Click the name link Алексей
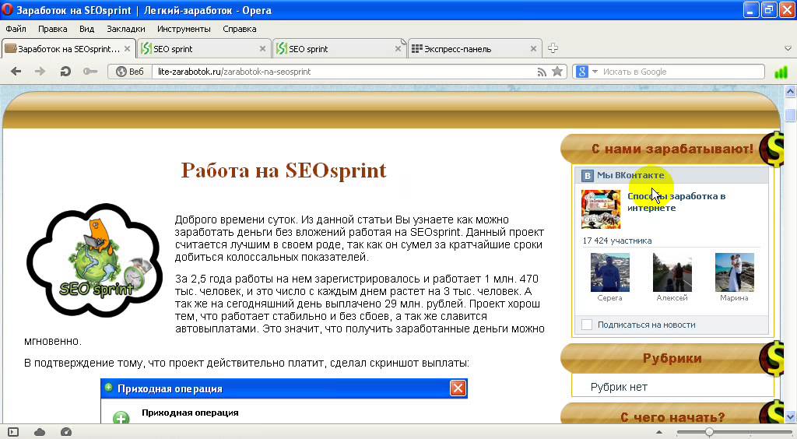 click(672, 298)
